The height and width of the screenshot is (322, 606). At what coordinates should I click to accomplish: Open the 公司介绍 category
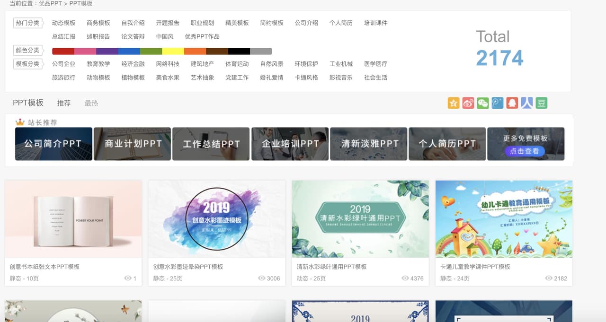(x=307, y=23)
